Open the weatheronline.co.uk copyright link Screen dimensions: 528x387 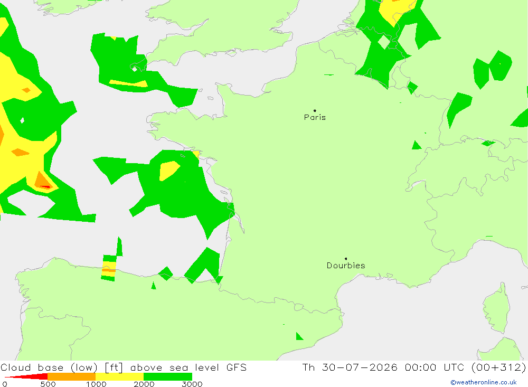click(484, 382)
